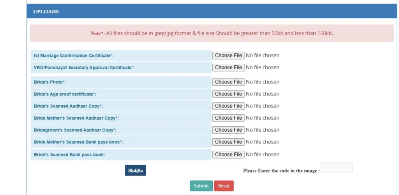Choose file for Ist Marriage Confirmation Certificate
This screenshot has height=195, width=399.
pyautogui.click(x=228, y=55)
